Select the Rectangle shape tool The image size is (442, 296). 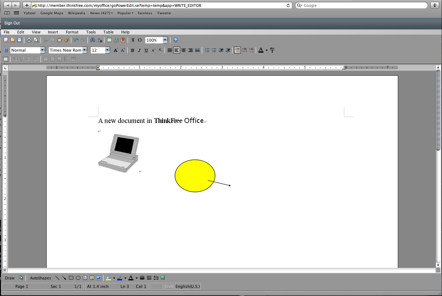click(x=71, y=278)
